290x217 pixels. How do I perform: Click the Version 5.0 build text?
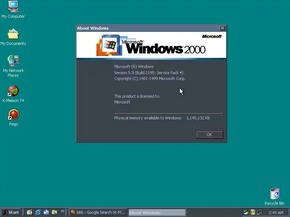click(x=149, y=73)
